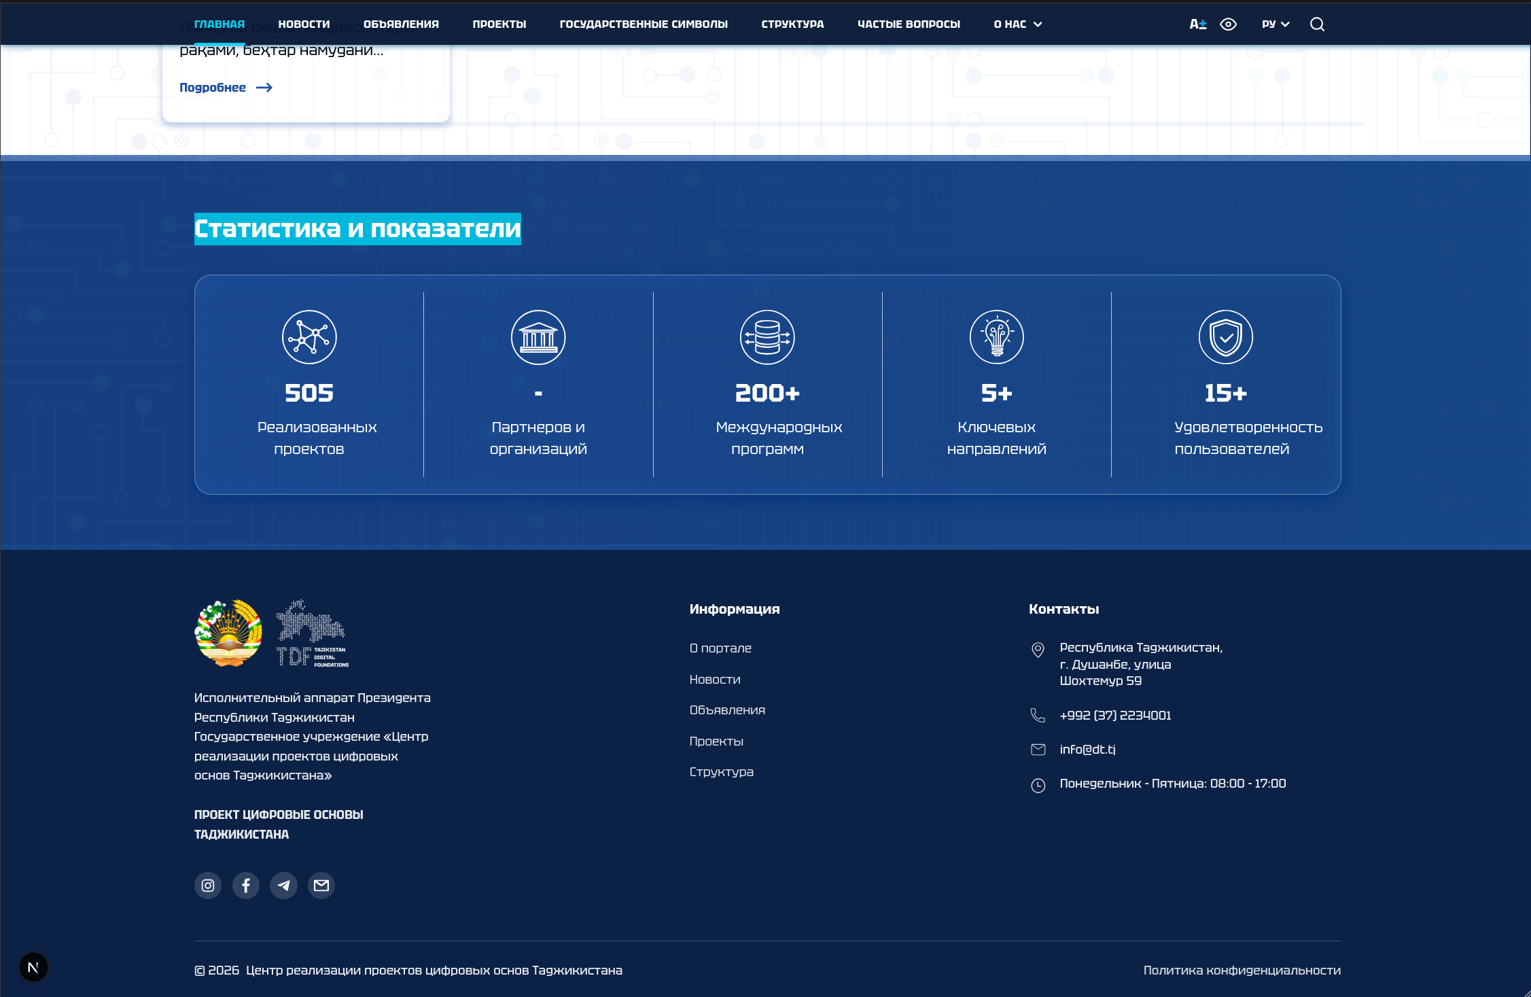This screenshot has height=997, width=1531.
Task: Open the НОВОСТИ nav item
Action: point(304,24)
